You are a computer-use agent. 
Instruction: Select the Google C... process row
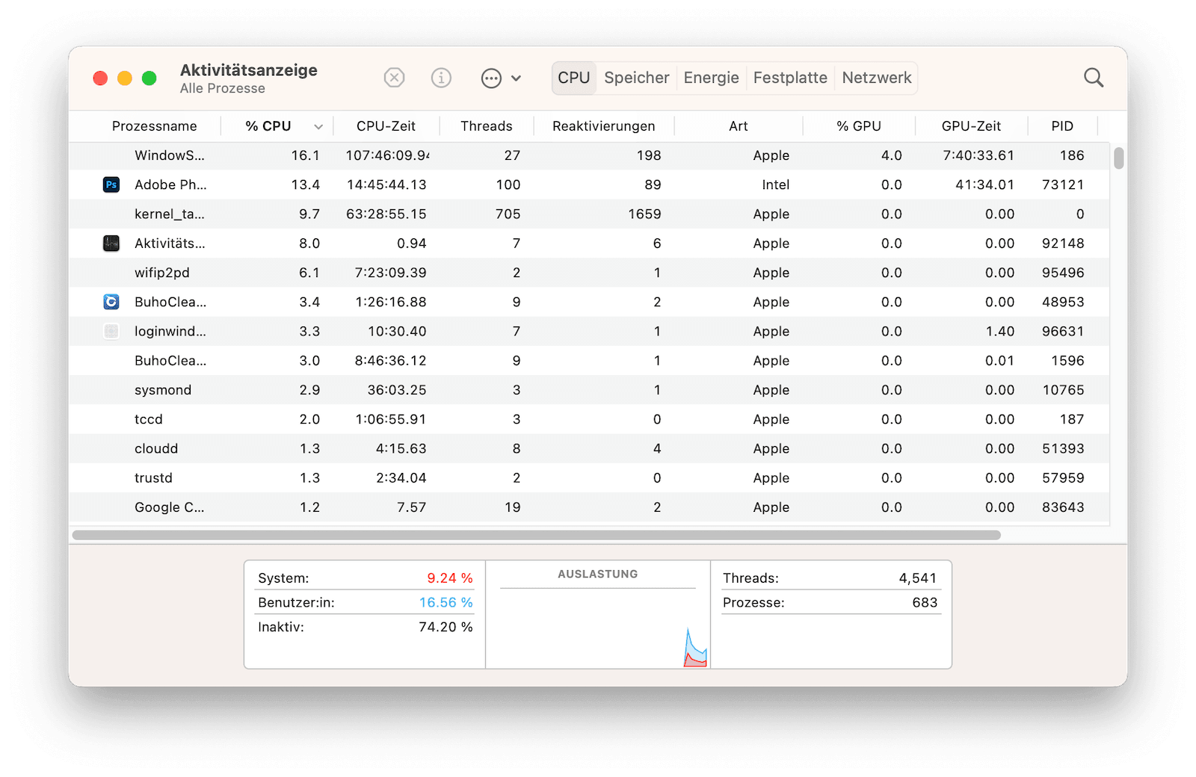pos(590,507)
